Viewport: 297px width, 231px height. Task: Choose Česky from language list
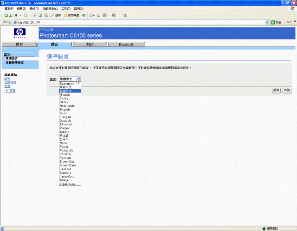[x=70, y=99]
